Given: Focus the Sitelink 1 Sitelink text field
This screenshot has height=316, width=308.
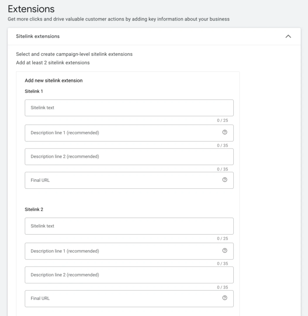Looking at the screenshot, I should 129,108.
